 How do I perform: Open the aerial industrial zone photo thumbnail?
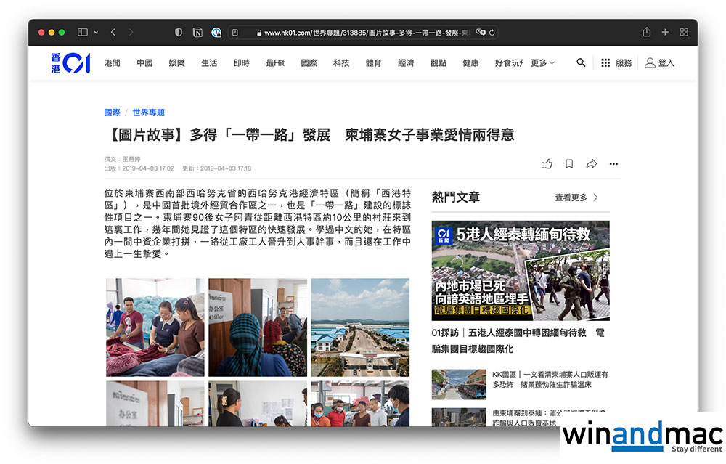tap(360, 327)
